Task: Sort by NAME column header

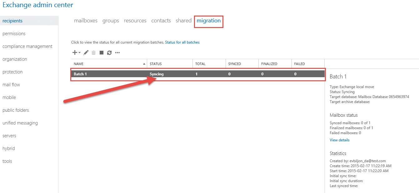Action: point(109,64)
